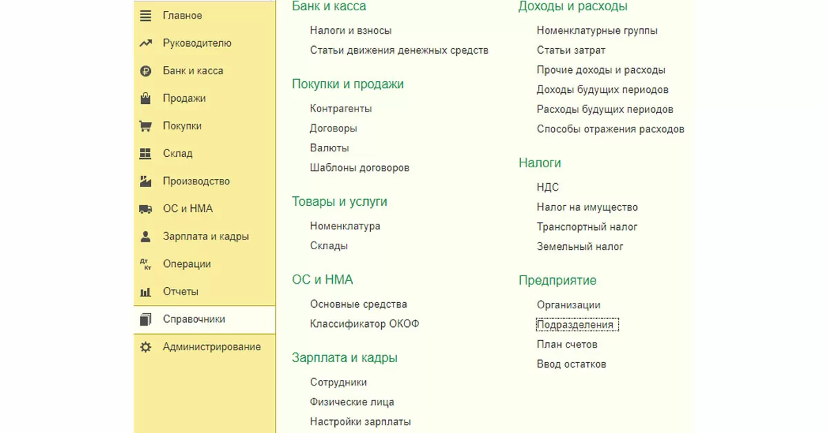Click the cart icon for Покупки
Screen dimensions: 827x433
[145, 126]
